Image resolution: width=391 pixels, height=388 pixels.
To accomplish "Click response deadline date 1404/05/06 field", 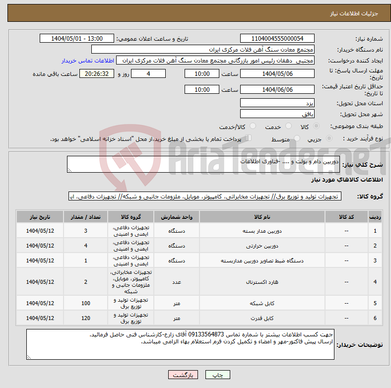I will coord(277,74).
